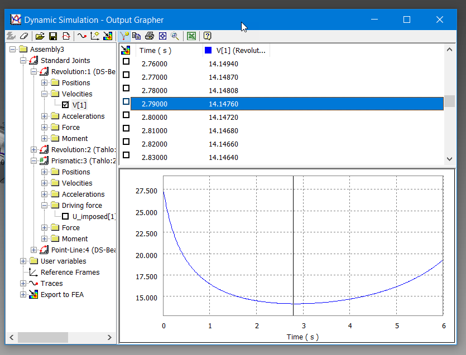
Task: Select the Accelerations folder under Revolution:1
Action: 83,116
